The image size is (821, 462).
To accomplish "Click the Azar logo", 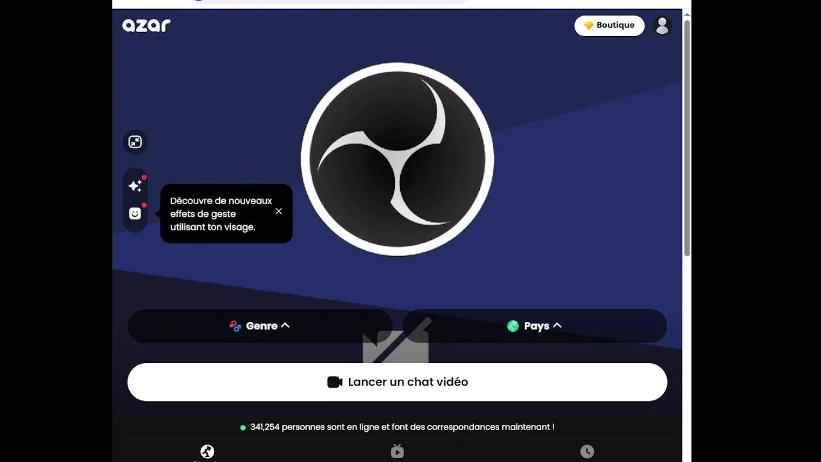I will [x=146, y=25].
